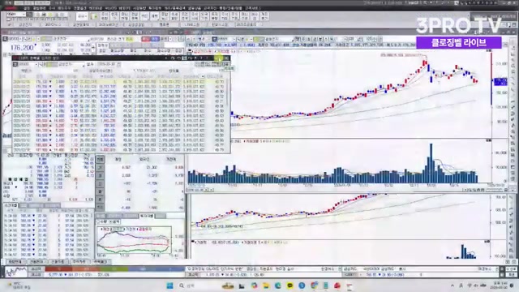Image resolution: width=519 pixels, height=292 pixels.
Task: Launch Microsoft Edge from the taskbar
Action: (277, 286)
